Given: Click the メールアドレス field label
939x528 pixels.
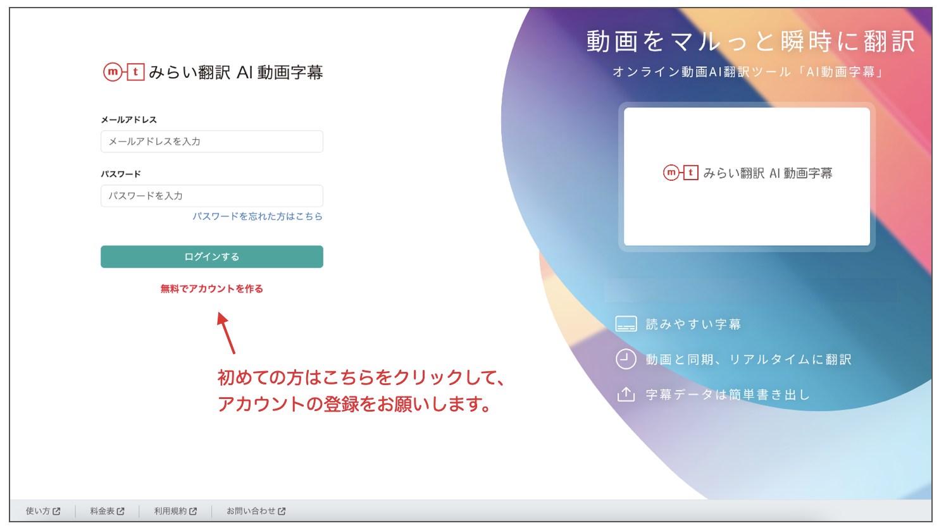Looking at the screenshot, I should 128,120.
